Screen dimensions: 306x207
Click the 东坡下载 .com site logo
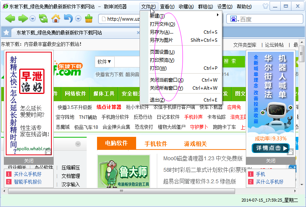(x=68, y=69)
